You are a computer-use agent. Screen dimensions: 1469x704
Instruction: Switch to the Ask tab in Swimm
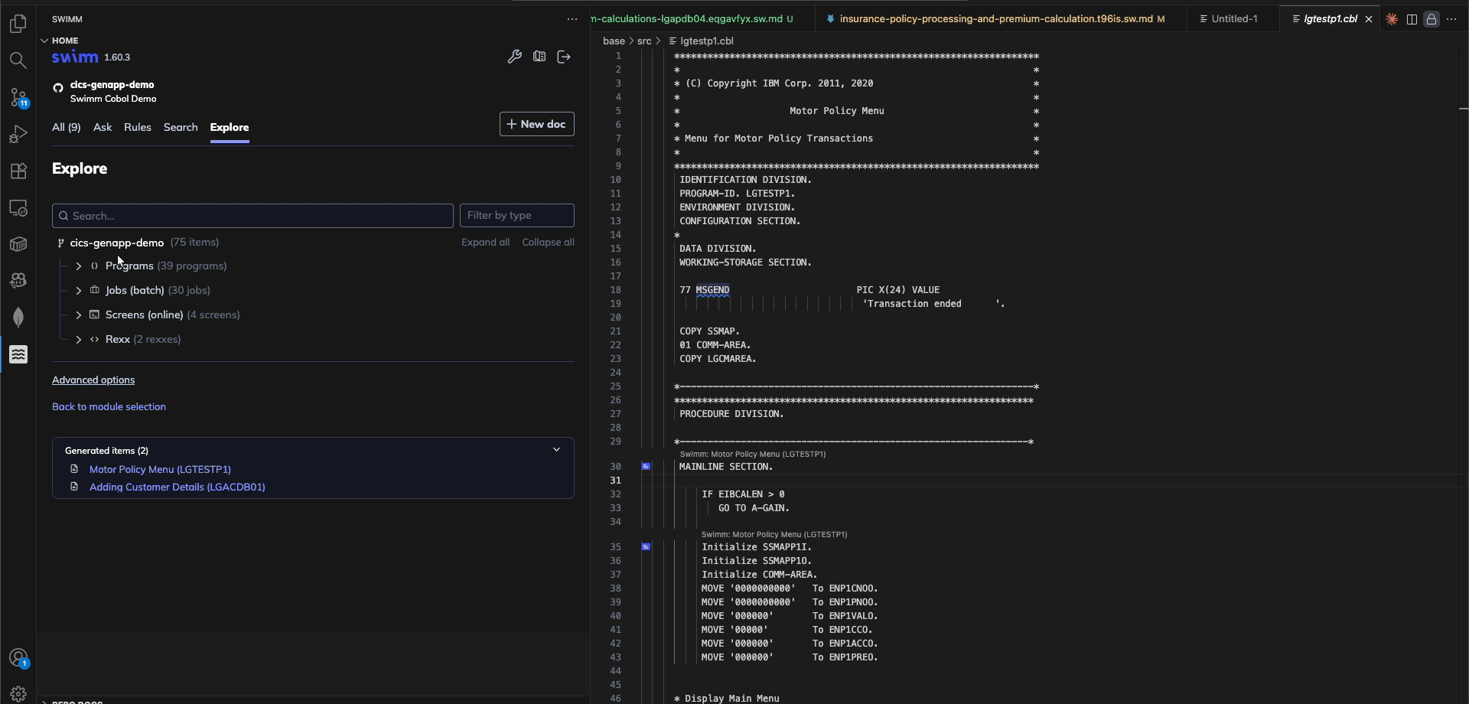point(102,127)
